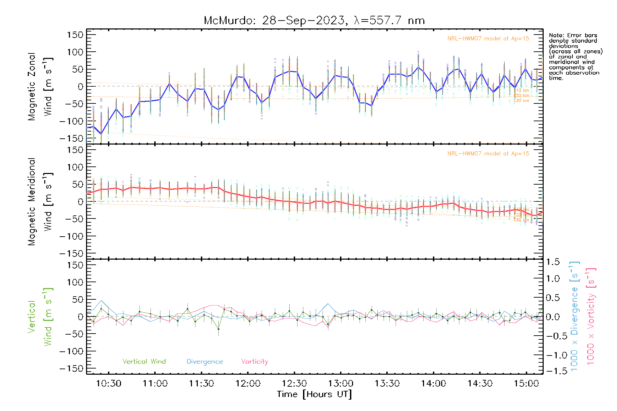Click the 1000 x Divergence axis title

pos(574,316)
